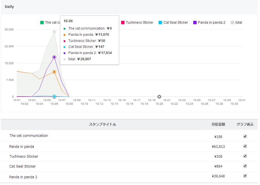Select the Tuchineco Sticker table row title
Viewport: 260px width, 185px height.
(x=24, y=157)
